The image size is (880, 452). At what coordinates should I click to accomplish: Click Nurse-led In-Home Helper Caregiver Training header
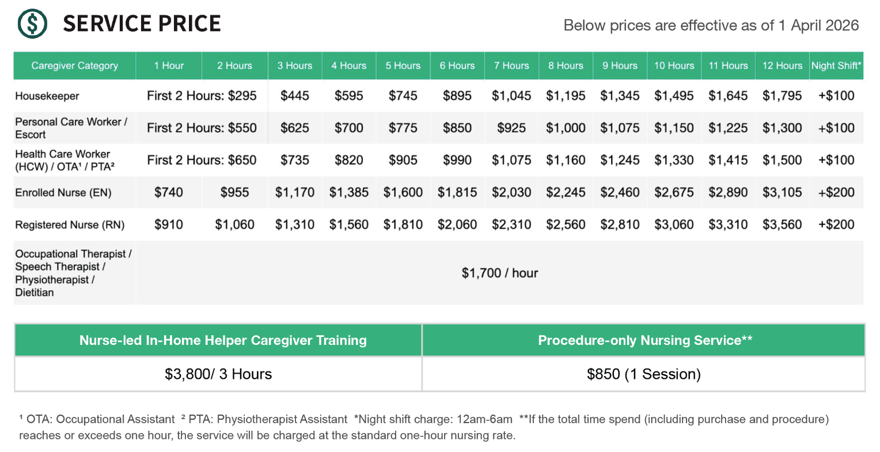click(223, 340)
